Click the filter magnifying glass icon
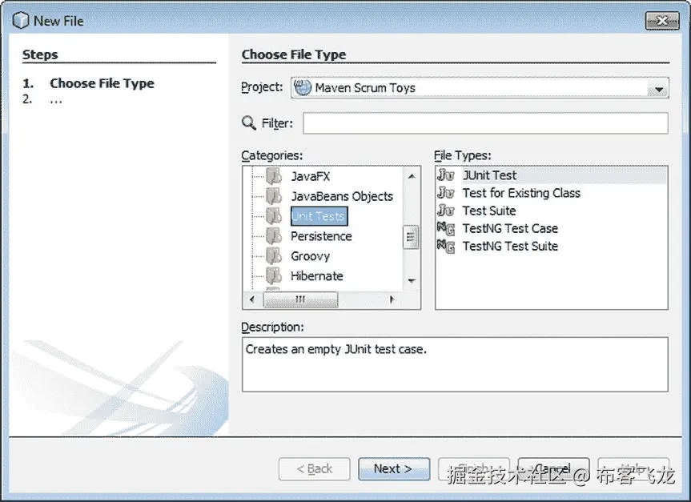The height and width of the screenshot is (502, 691). (x=248, y=123)
